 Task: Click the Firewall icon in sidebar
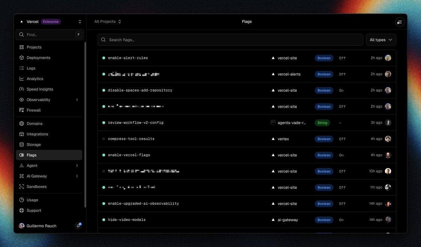click(x=21, y=110)
